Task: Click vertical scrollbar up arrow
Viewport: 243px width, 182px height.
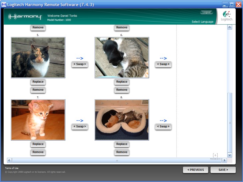Action: (x=230, y=27)
